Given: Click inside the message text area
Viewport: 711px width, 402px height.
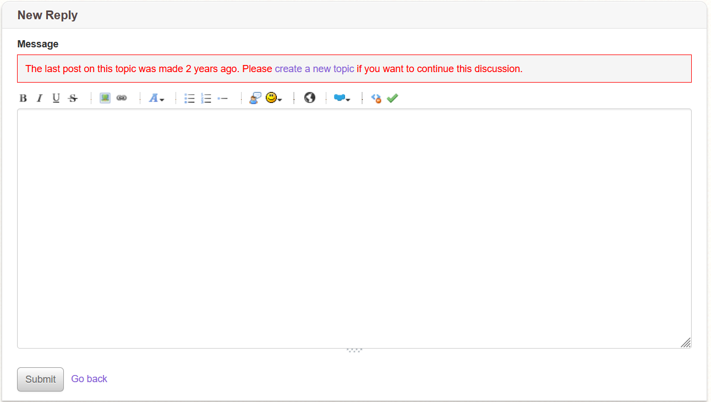Looking at the screenshot, I should tap(354, 226).
